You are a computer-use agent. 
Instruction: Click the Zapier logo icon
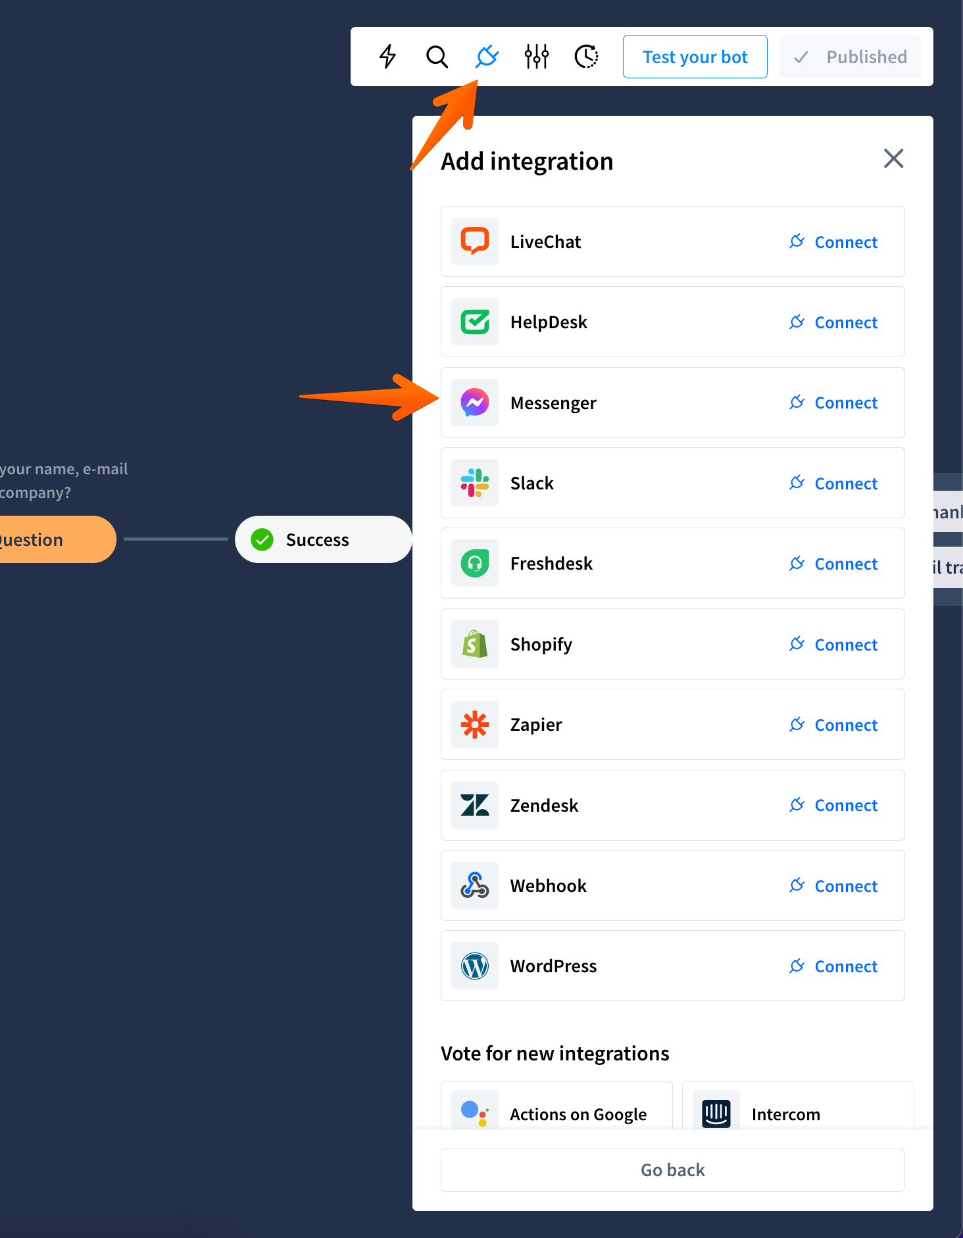click(475, 724)
